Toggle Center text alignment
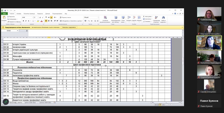This screenshot has width=224, height=113. point(49,21)
